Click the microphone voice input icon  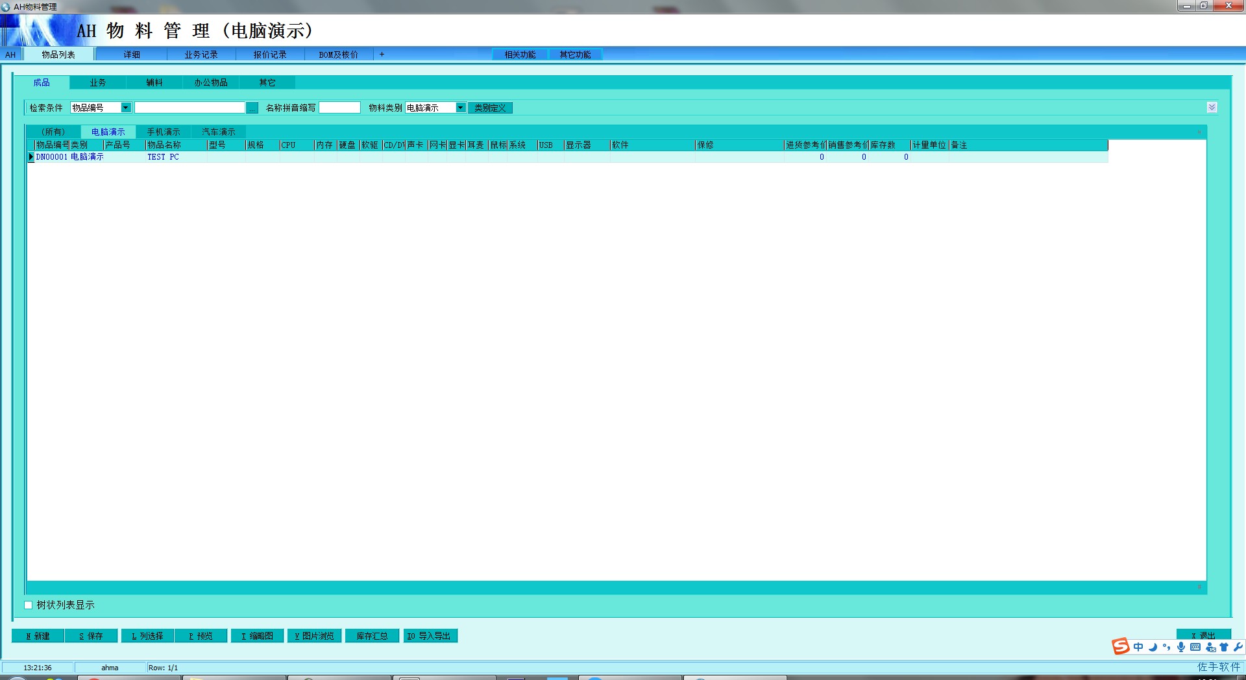1181,647
